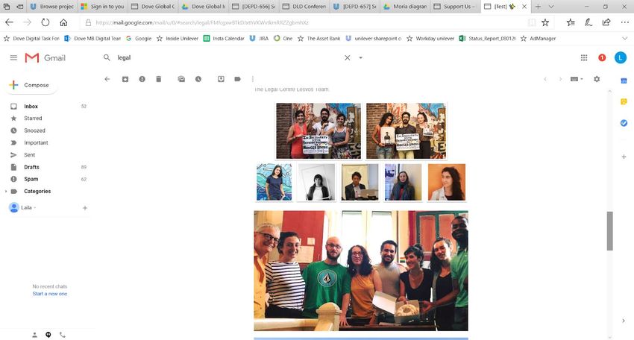Open the Insta Calendar bookmark
634x340 pixels.
click(x=224, y=39)
